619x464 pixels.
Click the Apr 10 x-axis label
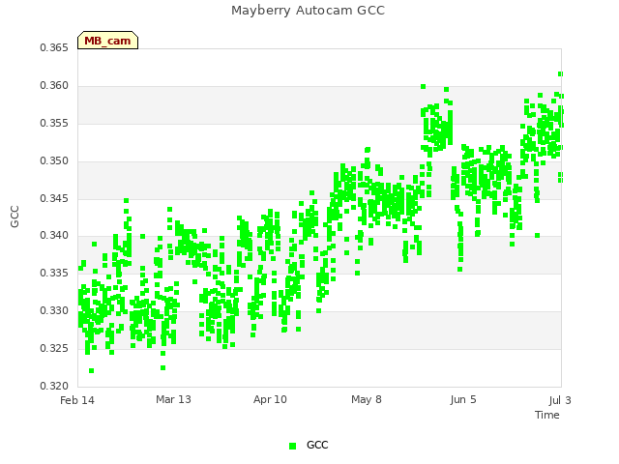(x=271, y=399)
